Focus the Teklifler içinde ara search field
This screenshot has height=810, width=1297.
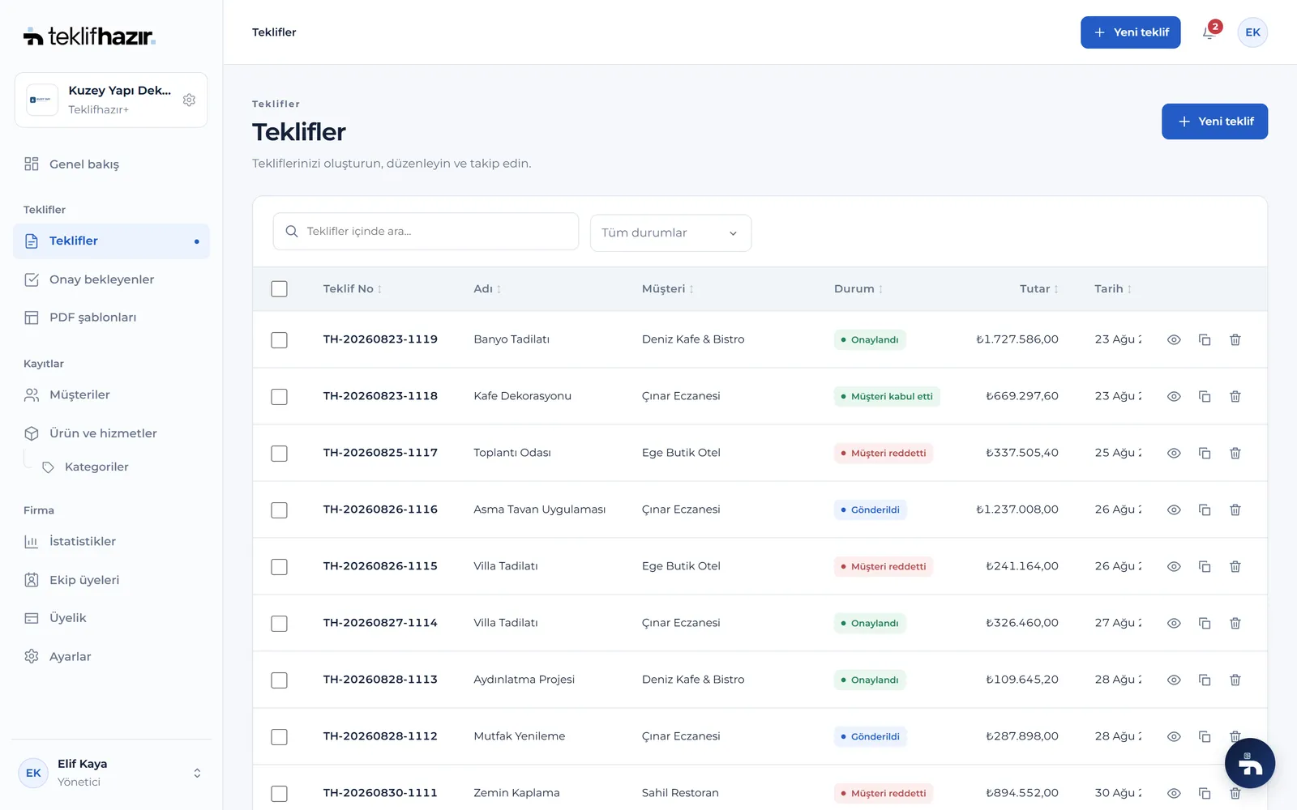click(x=426, y=232)
